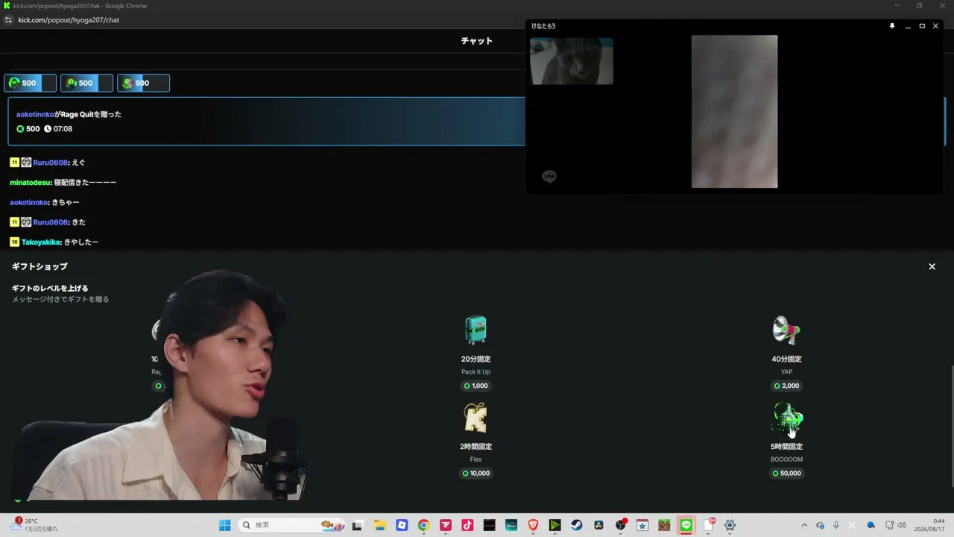Click the 2時間固定 label

476,446
